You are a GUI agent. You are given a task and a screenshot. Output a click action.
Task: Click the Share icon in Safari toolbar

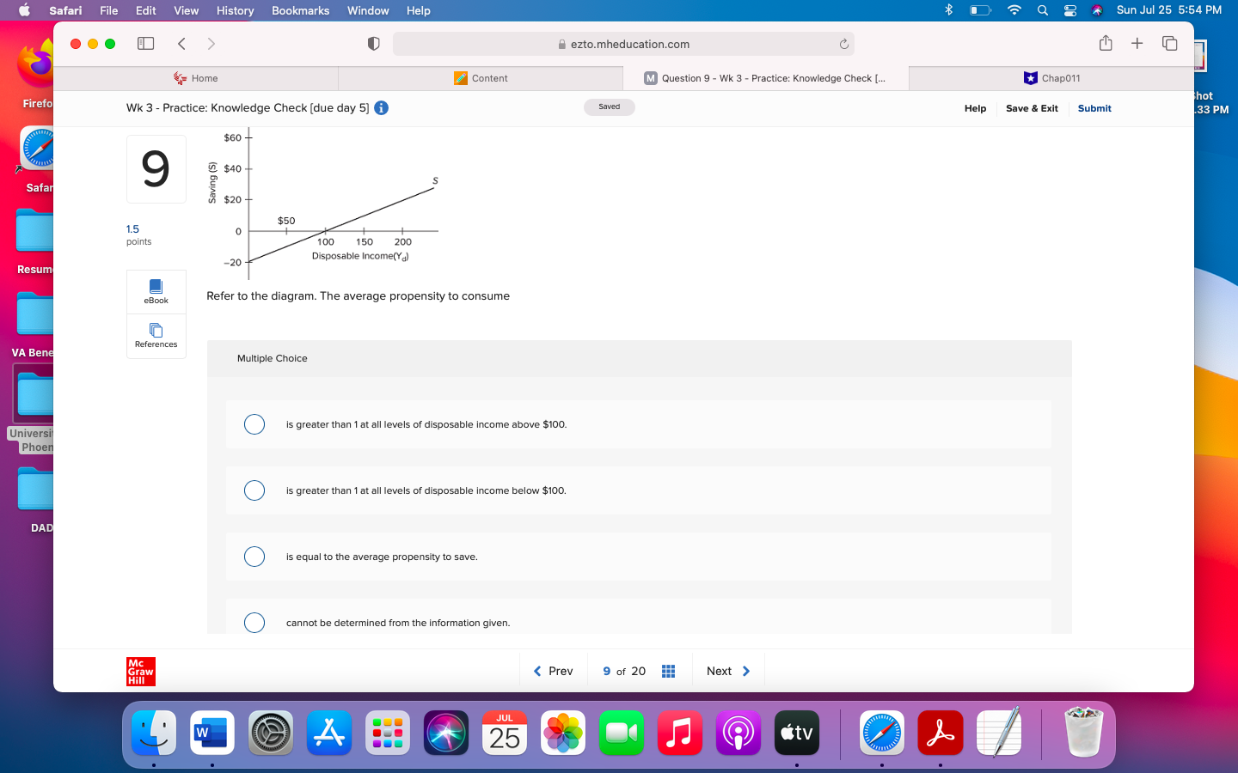point(1106,43)
